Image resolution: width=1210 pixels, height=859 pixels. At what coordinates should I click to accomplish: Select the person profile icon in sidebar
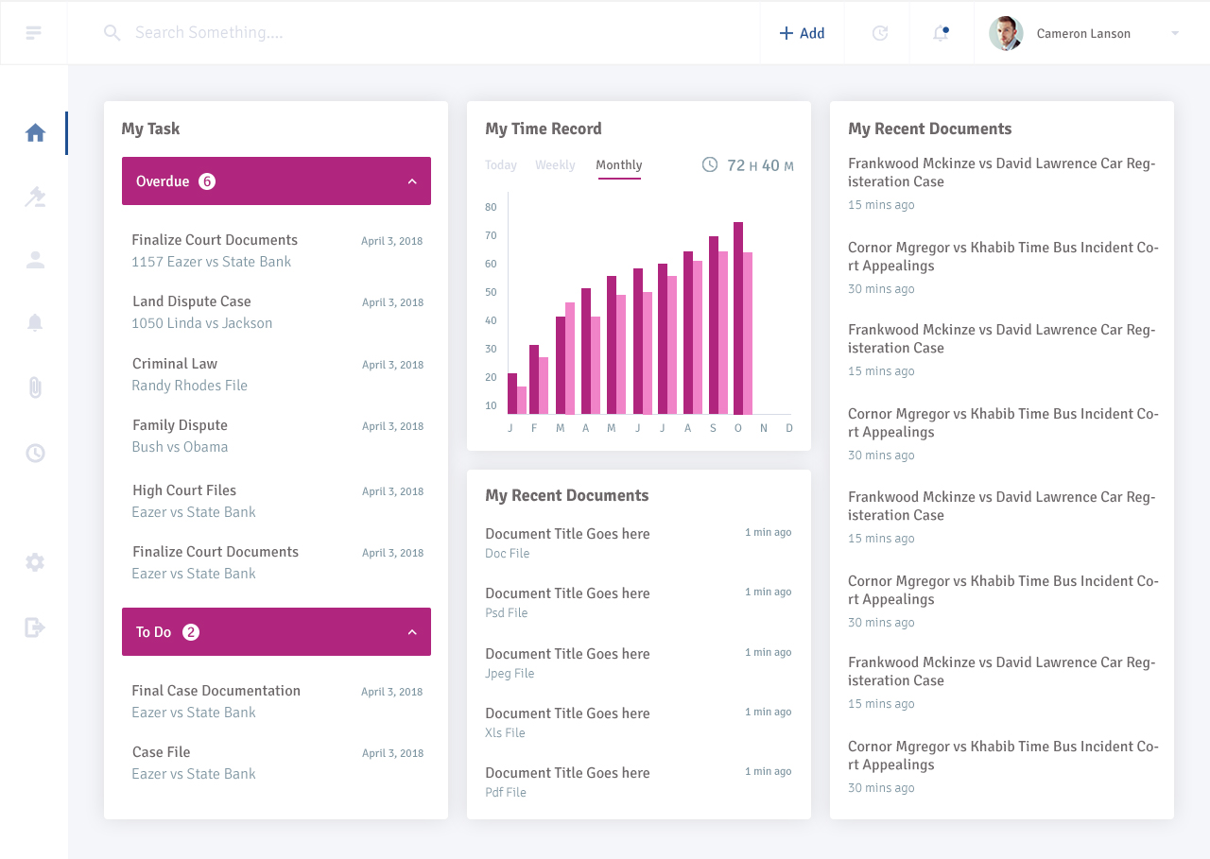[35, 260]
